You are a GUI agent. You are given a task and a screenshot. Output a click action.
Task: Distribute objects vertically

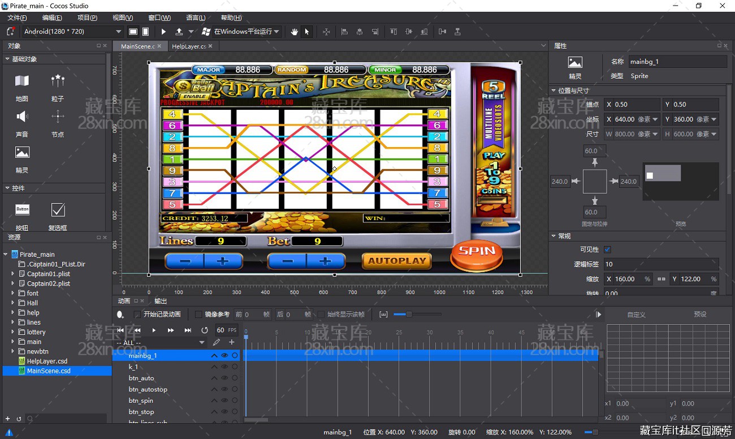[x=457, y=32]
